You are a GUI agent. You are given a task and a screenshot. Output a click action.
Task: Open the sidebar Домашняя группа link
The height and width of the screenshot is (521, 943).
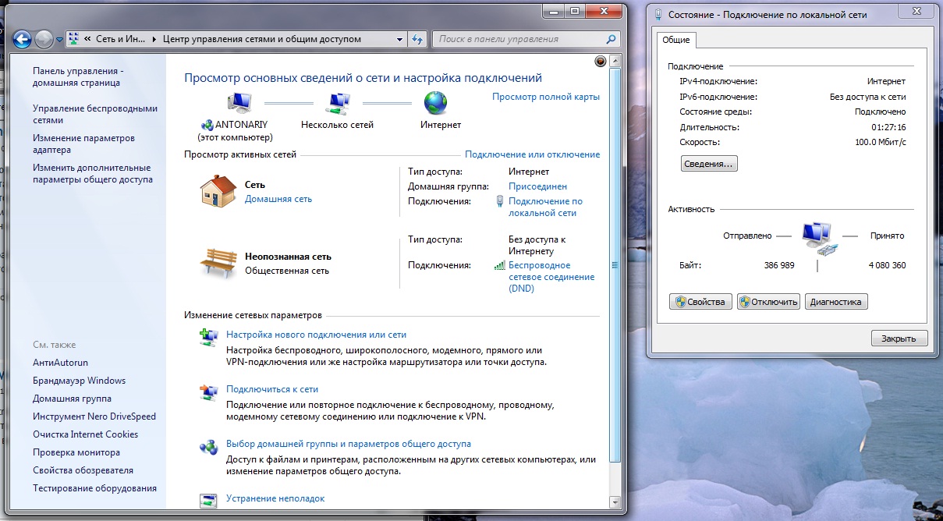point(72,399)
